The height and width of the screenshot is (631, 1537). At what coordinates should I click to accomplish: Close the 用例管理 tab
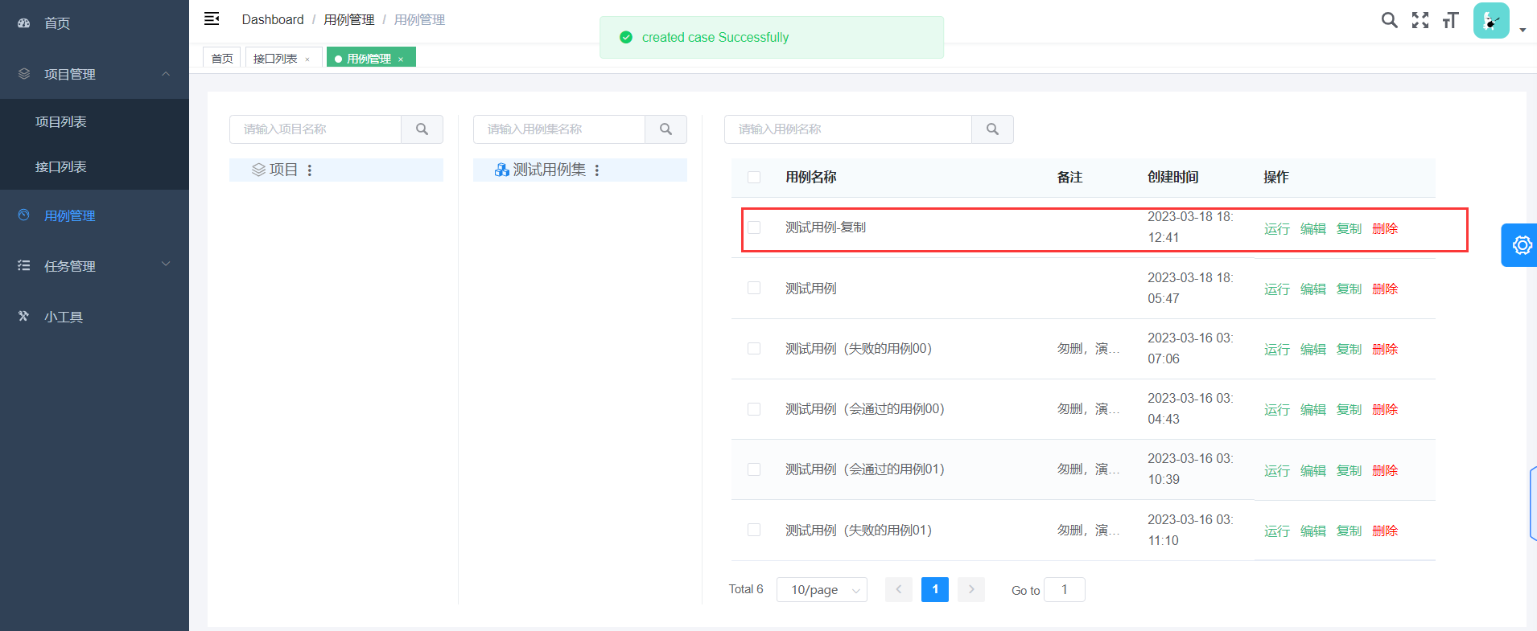coord(401,59)
